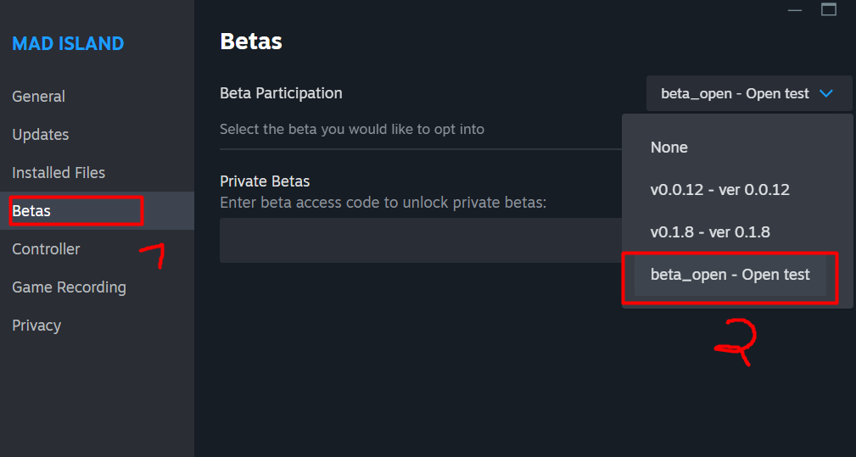The height and width of the screenshot is (457, 856).
Task: Click the Private Betas section label
Action: pyautogui.click(x=265, y=181)
